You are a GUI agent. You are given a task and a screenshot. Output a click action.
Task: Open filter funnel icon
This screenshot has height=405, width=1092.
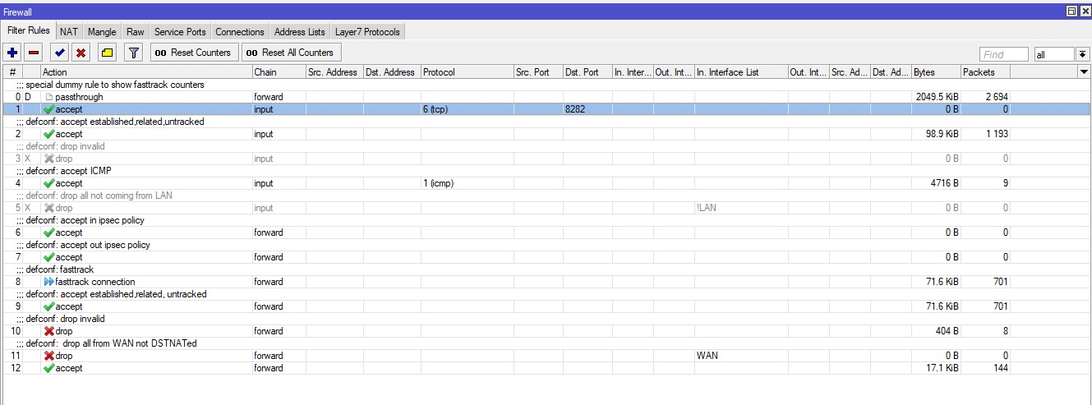coord(134,53)
